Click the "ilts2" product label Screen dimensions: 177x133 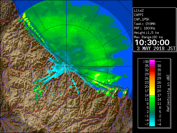coord(139,11)
